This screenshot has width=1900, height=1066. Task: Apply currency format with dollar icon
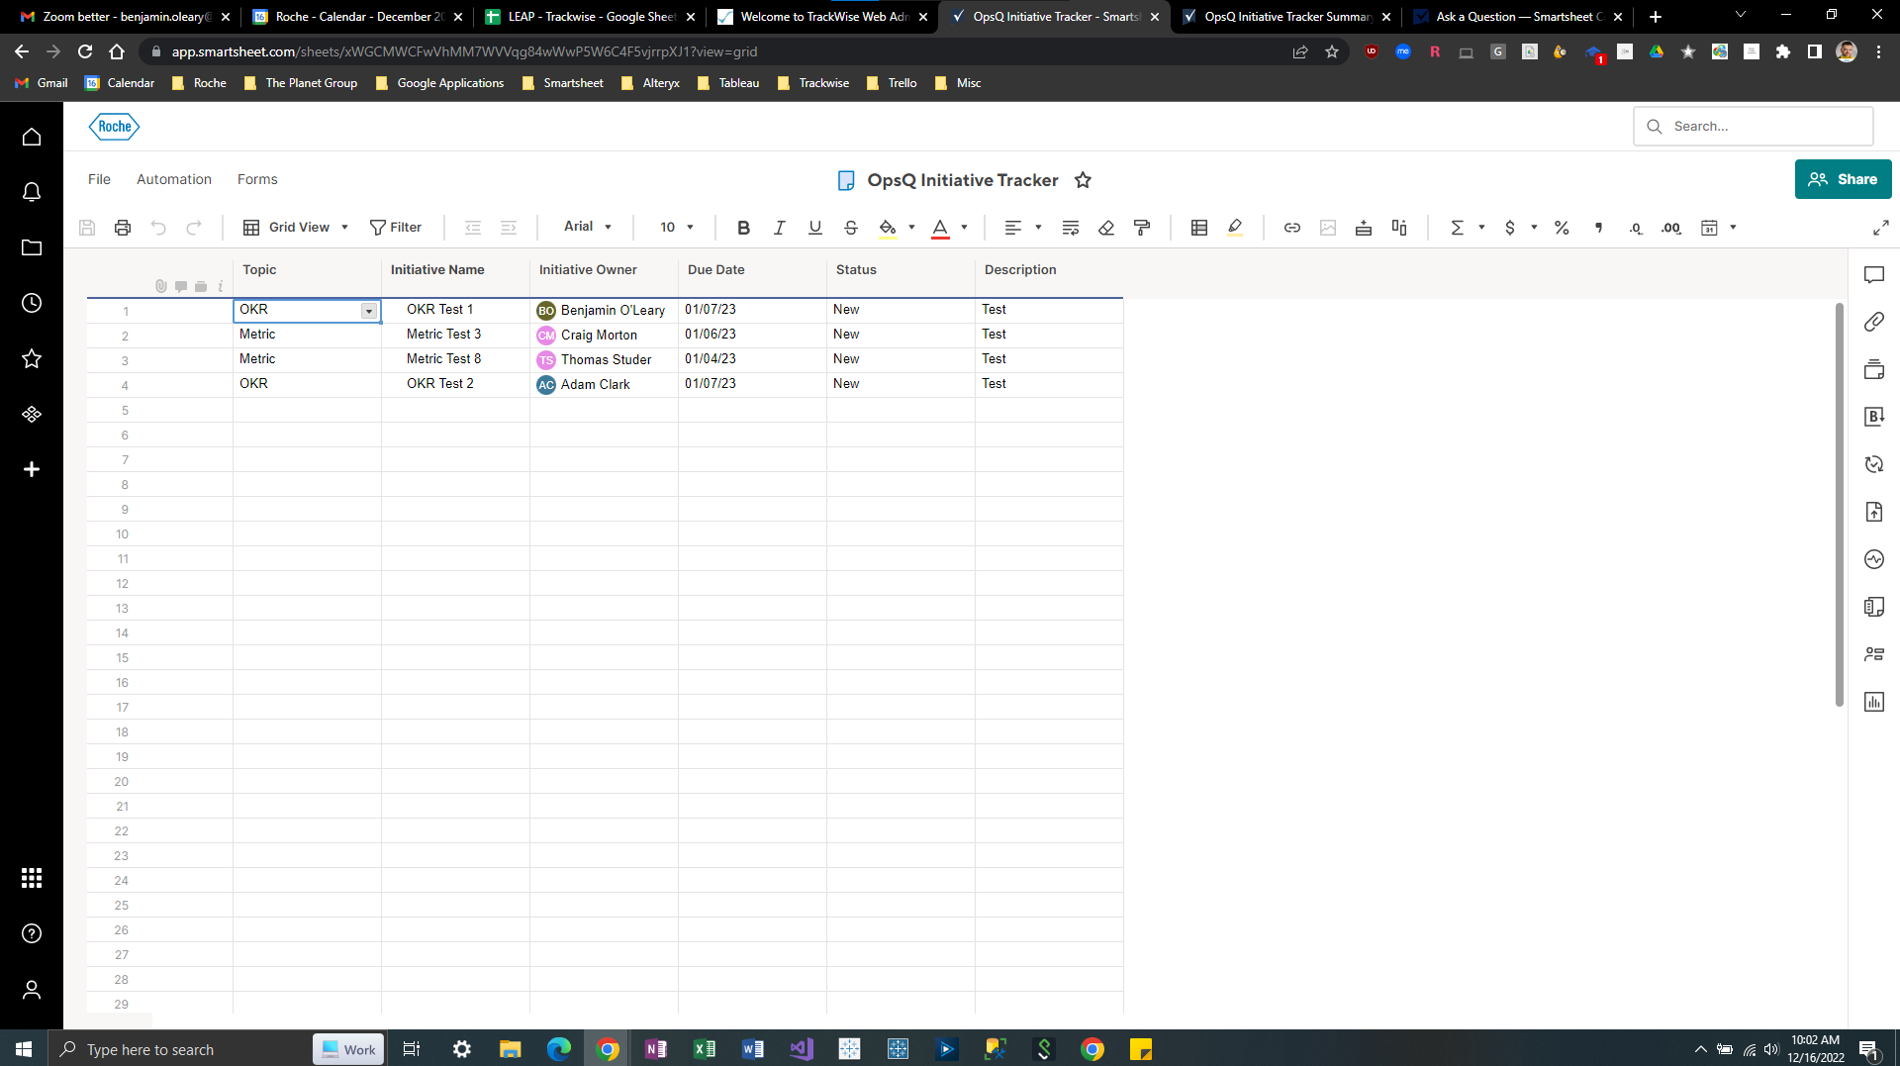tap(1509, 228)
